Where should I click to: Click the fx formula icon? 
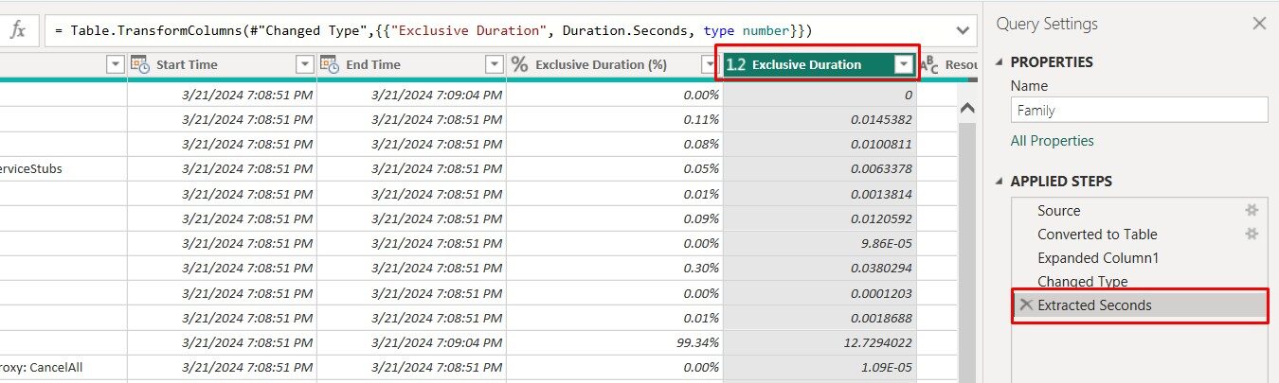[x=17, y=30]
